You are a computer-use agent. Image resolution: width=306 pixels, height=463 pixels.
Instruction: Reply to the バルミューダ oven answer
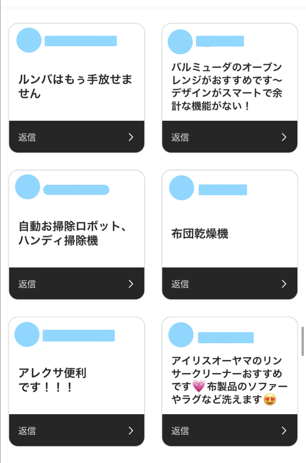(180, 137)
